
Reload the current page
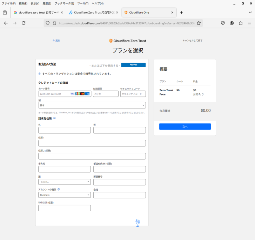[x=24, y=23]
